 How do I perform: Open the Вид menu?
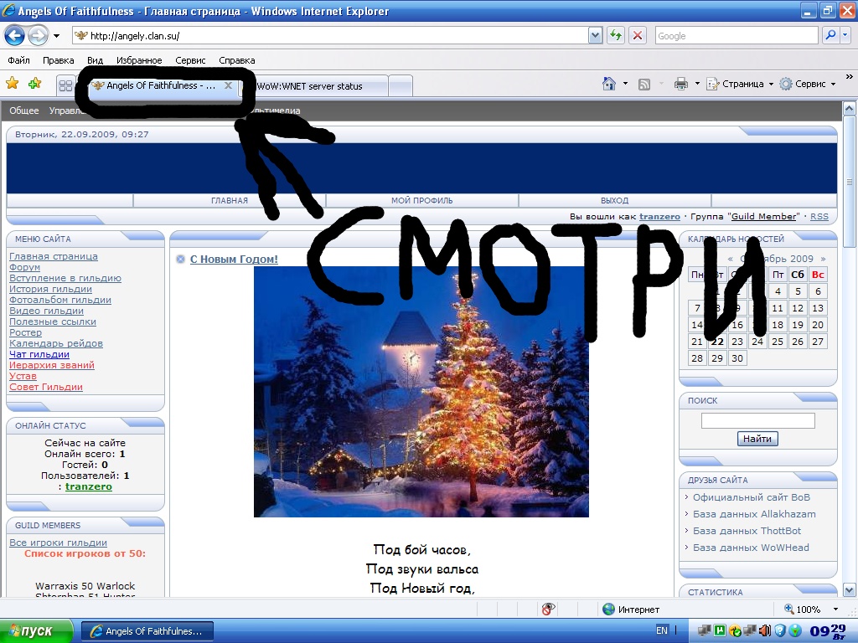click(x=96, y=60)
